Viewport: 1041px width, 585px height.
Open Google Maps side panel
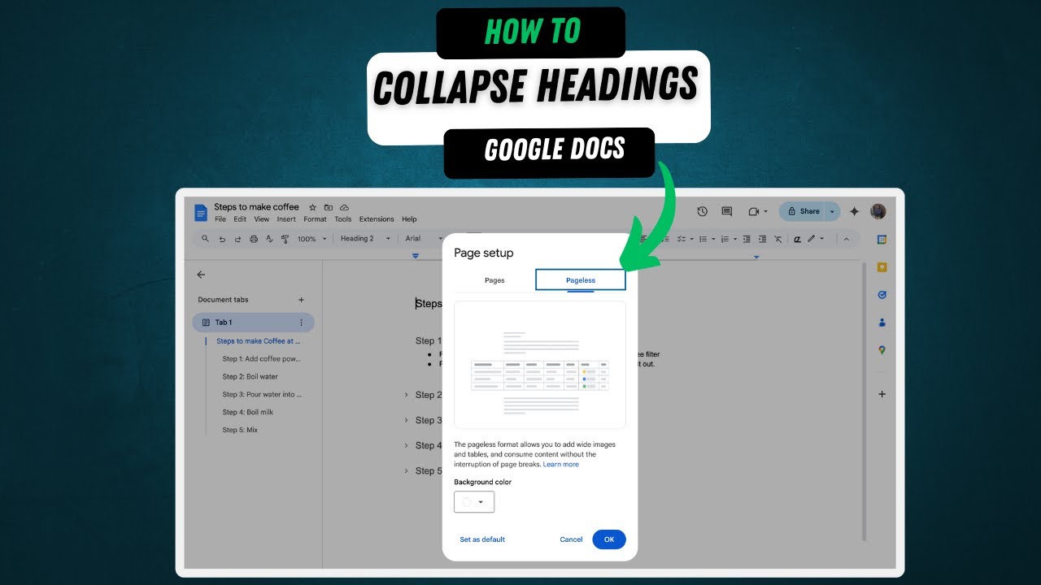pyautogui.click(x=882, y=350)
